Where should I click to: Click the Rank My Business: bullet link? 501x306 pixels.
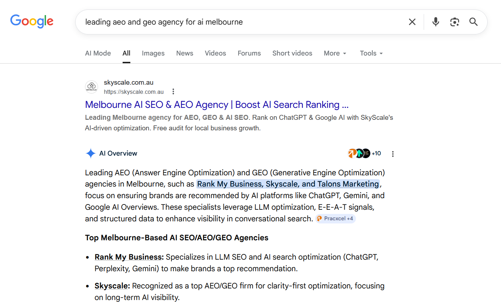129,257
